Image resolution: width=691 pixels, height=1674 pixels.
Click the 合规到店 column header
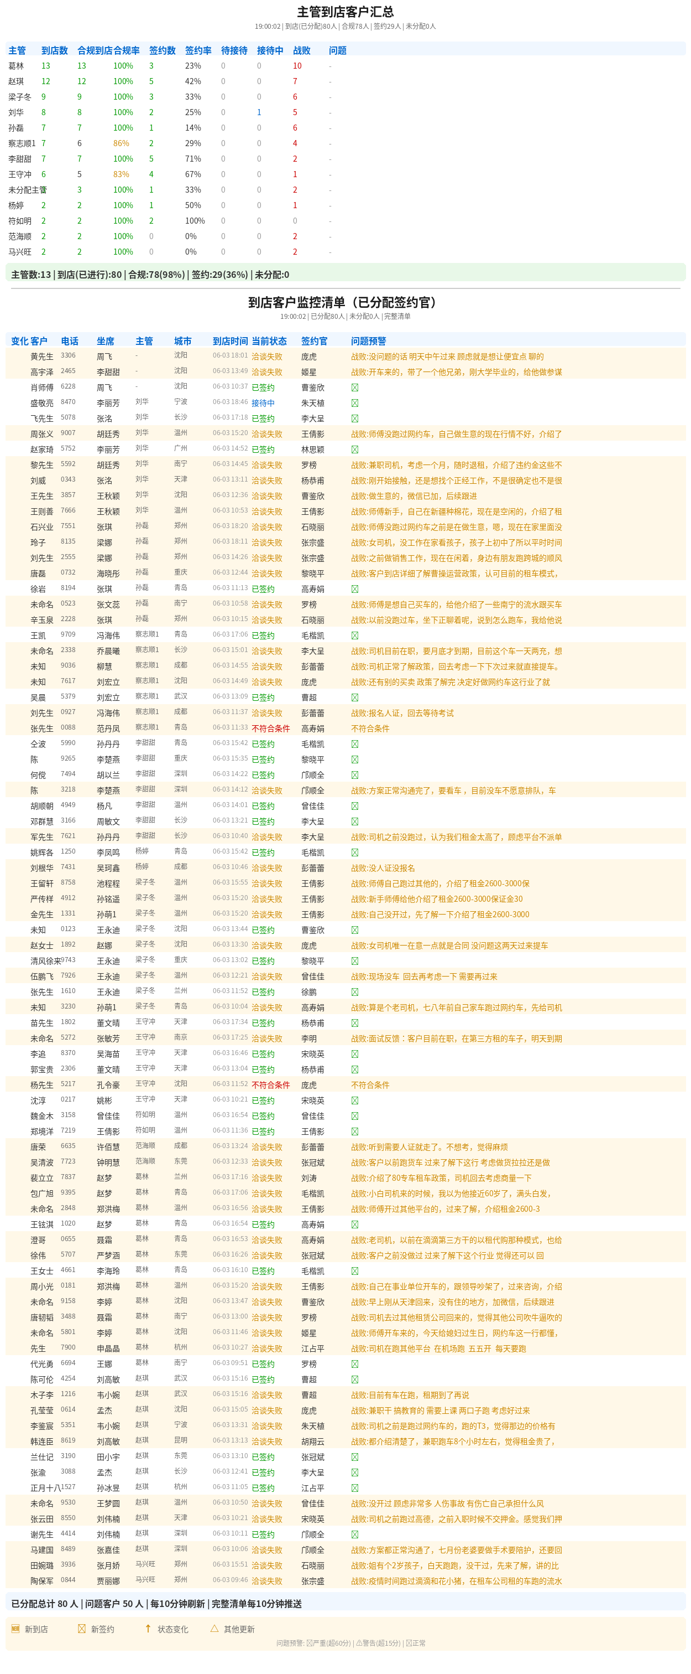[95, 50]
